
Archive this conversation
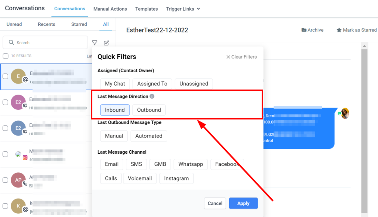312,30
